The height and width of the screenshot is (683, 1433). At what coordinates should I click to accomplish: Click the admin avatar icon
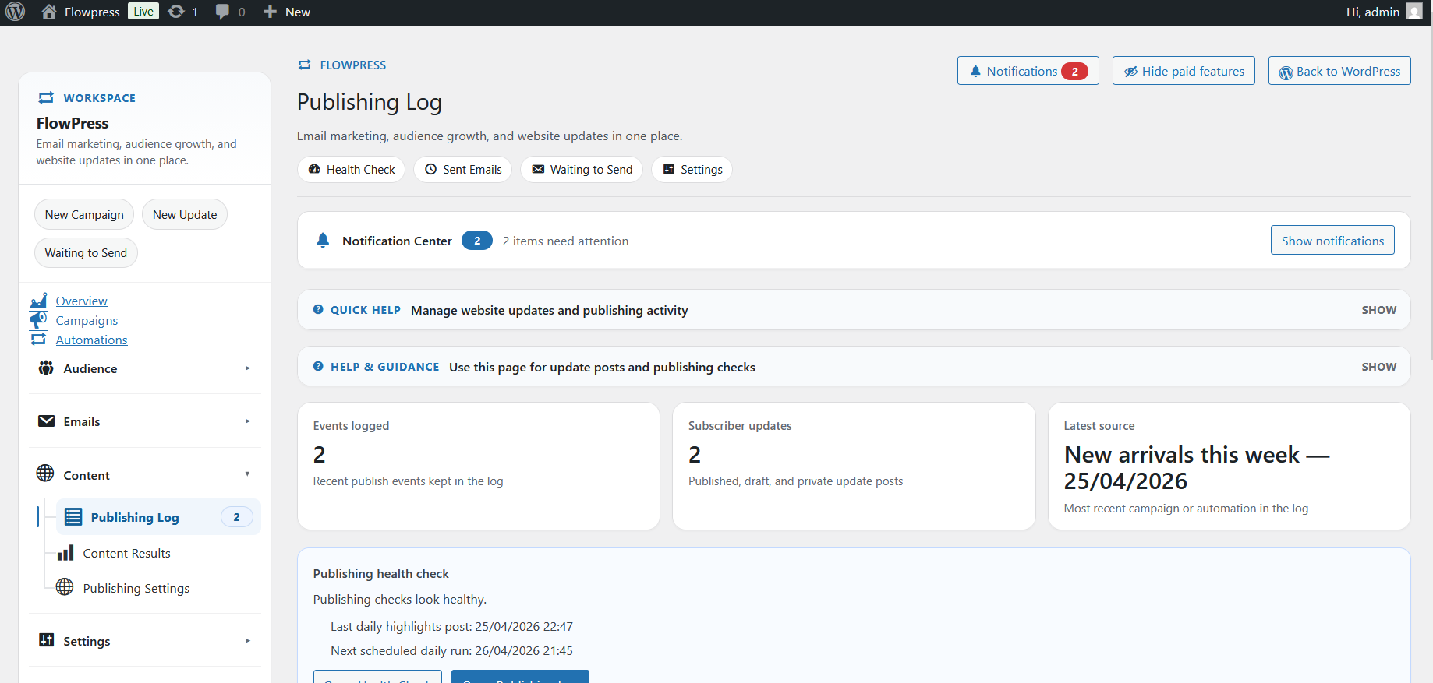1414,11
